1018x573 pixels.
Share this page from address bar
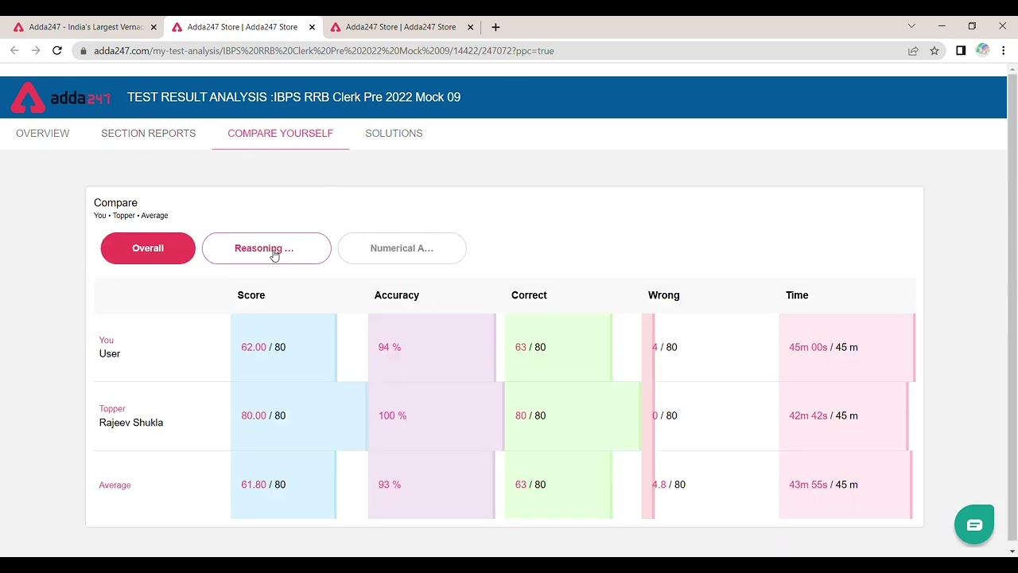point(913,51)
